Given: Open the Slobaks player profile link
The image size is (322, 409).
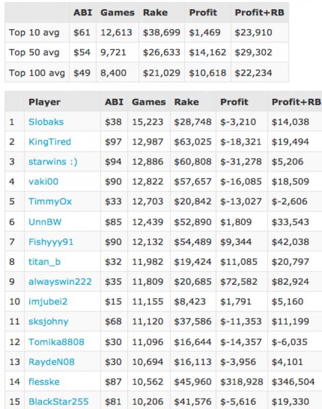Looking at the screenshot, I should click(46, 122).
